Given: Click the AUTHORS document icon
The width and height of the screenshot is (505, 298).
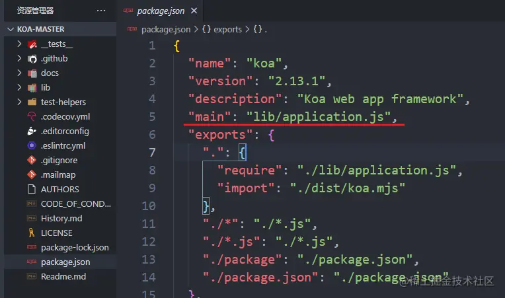Looking at the screenshot, I should click(32, 189).
